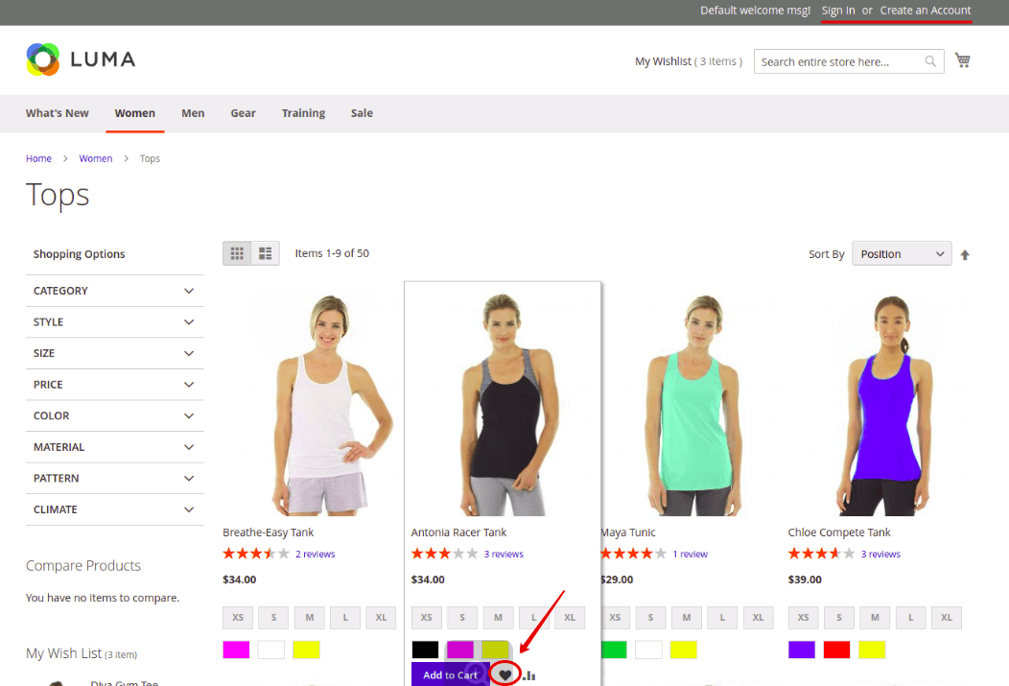Choose white color for Breathe-Easy Tank
This screenshot has height=686, width=1009.
tap(270, 650)
